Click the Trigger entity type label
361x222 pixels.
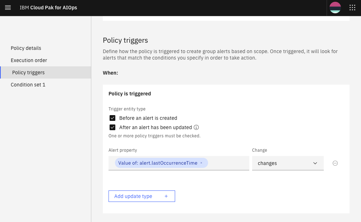pos(127,109)
